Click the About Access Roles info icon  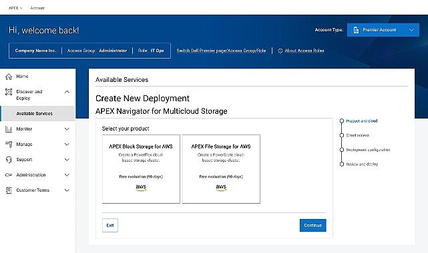coord(280,51)
